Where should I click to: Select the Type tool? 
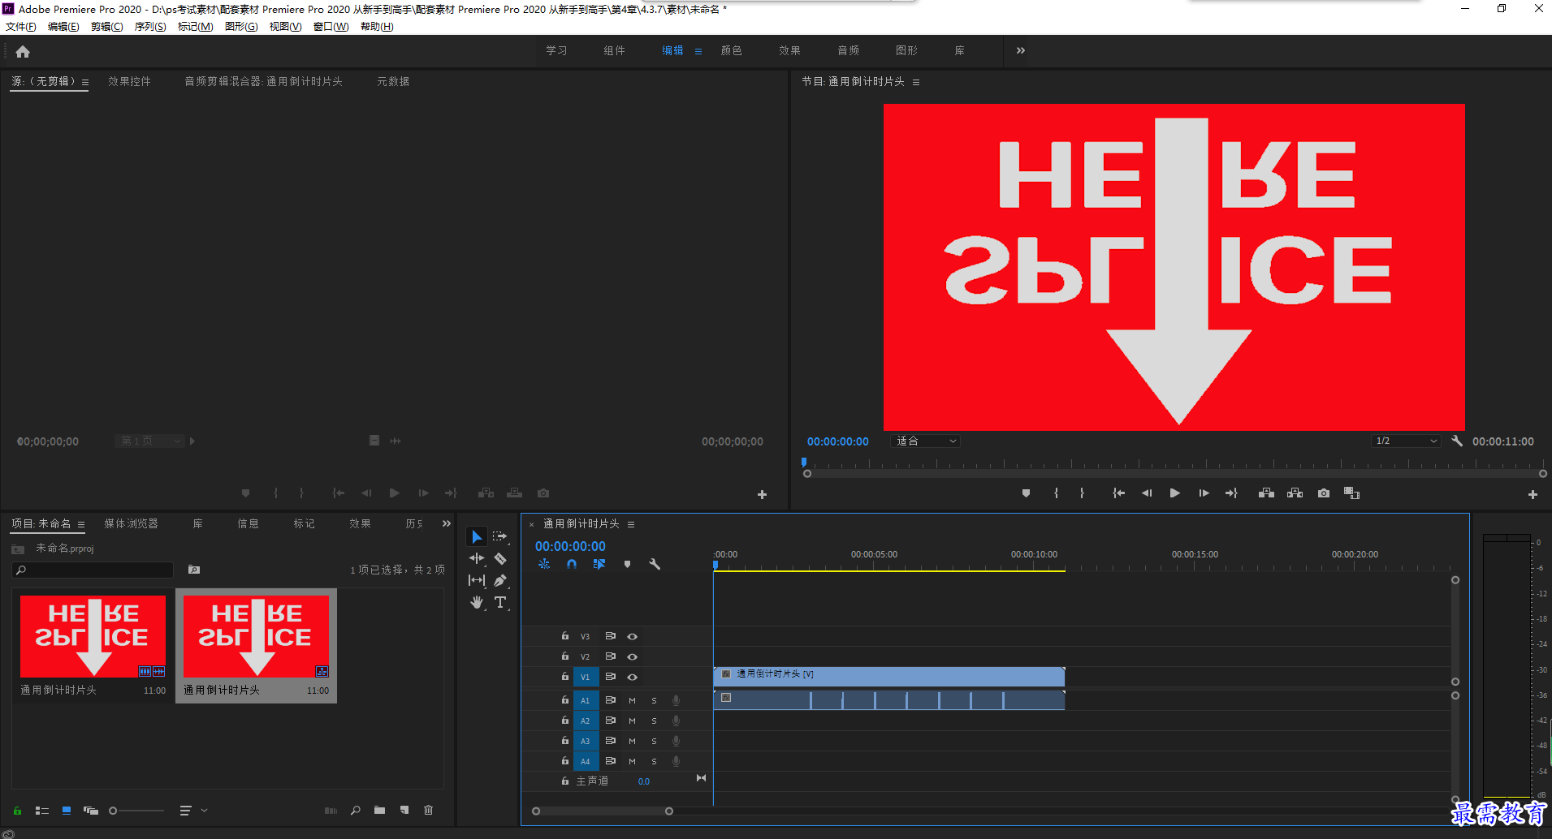[500, 602]
